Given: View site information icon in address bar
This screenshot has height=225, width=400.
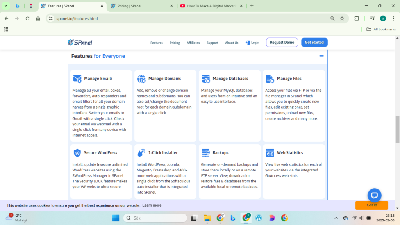Looking at the screenshot, I should (x=51, y=18).
